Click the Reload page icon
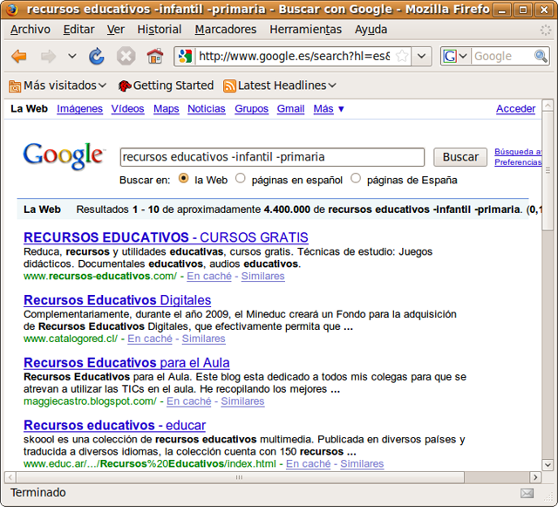The width and height of the screenshot is (558, 507). click(97, 57)
